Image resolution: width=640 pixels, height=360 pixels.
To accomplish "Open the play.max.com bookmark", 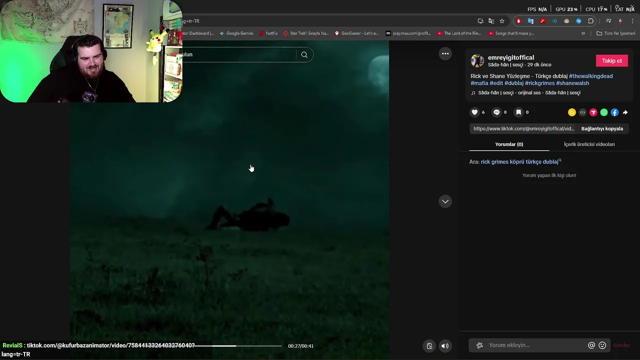I will point(408,33).
